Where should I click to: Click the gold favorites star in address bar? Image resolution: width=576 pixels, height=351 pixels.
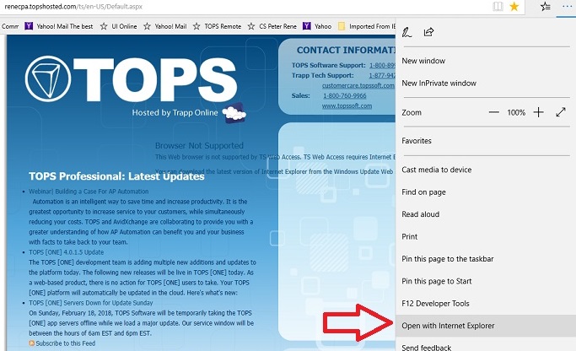pyautogui.click(x=514, y=6)
